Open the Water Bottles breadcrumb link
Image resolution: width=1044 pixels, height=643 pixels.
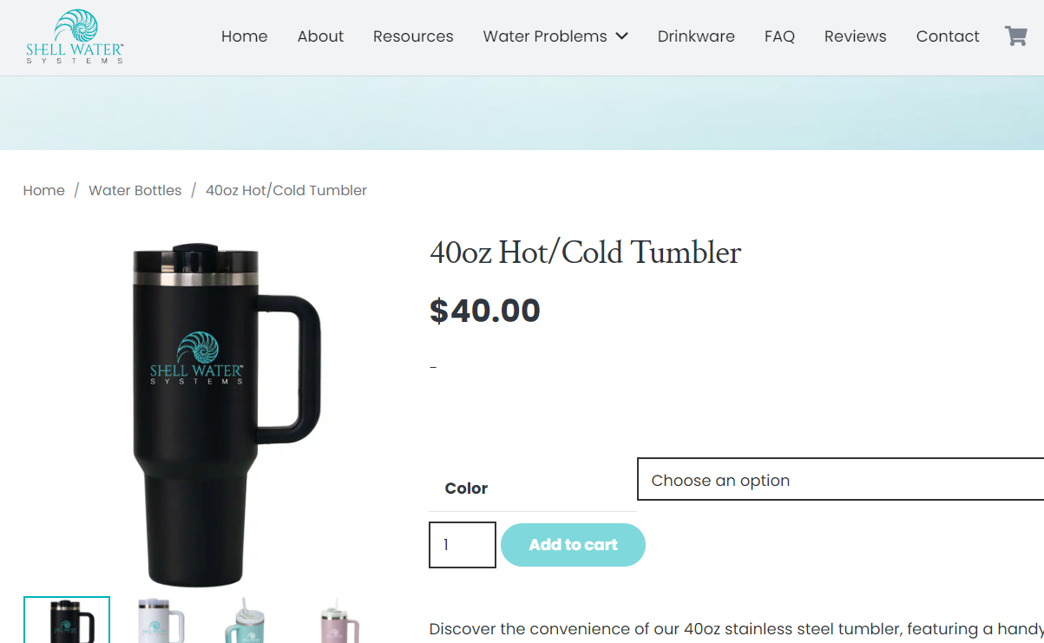[x=135, y=190]
